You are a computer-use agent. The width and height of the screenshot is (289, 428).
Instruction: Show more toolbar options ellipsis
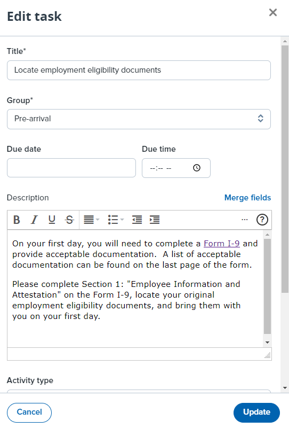(x=245, y=220)
